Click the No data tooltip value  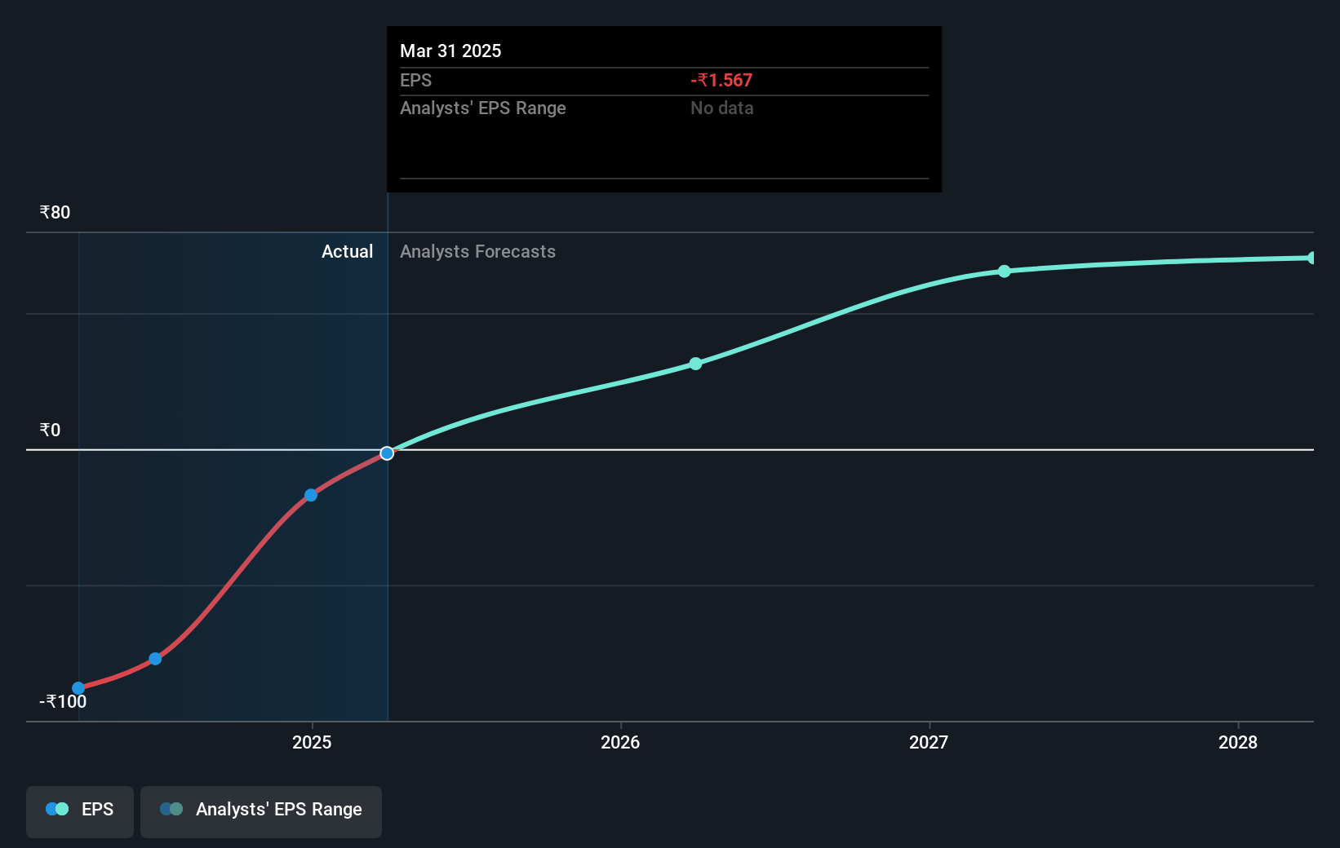(x=721, y=108)
